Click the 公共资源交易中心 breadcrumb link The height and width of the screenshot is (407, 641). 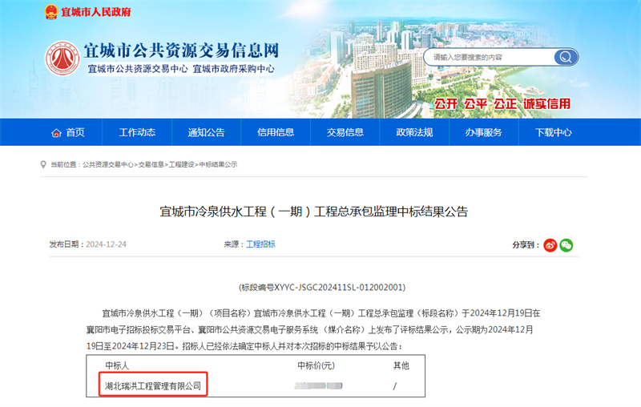coord(108,165)
